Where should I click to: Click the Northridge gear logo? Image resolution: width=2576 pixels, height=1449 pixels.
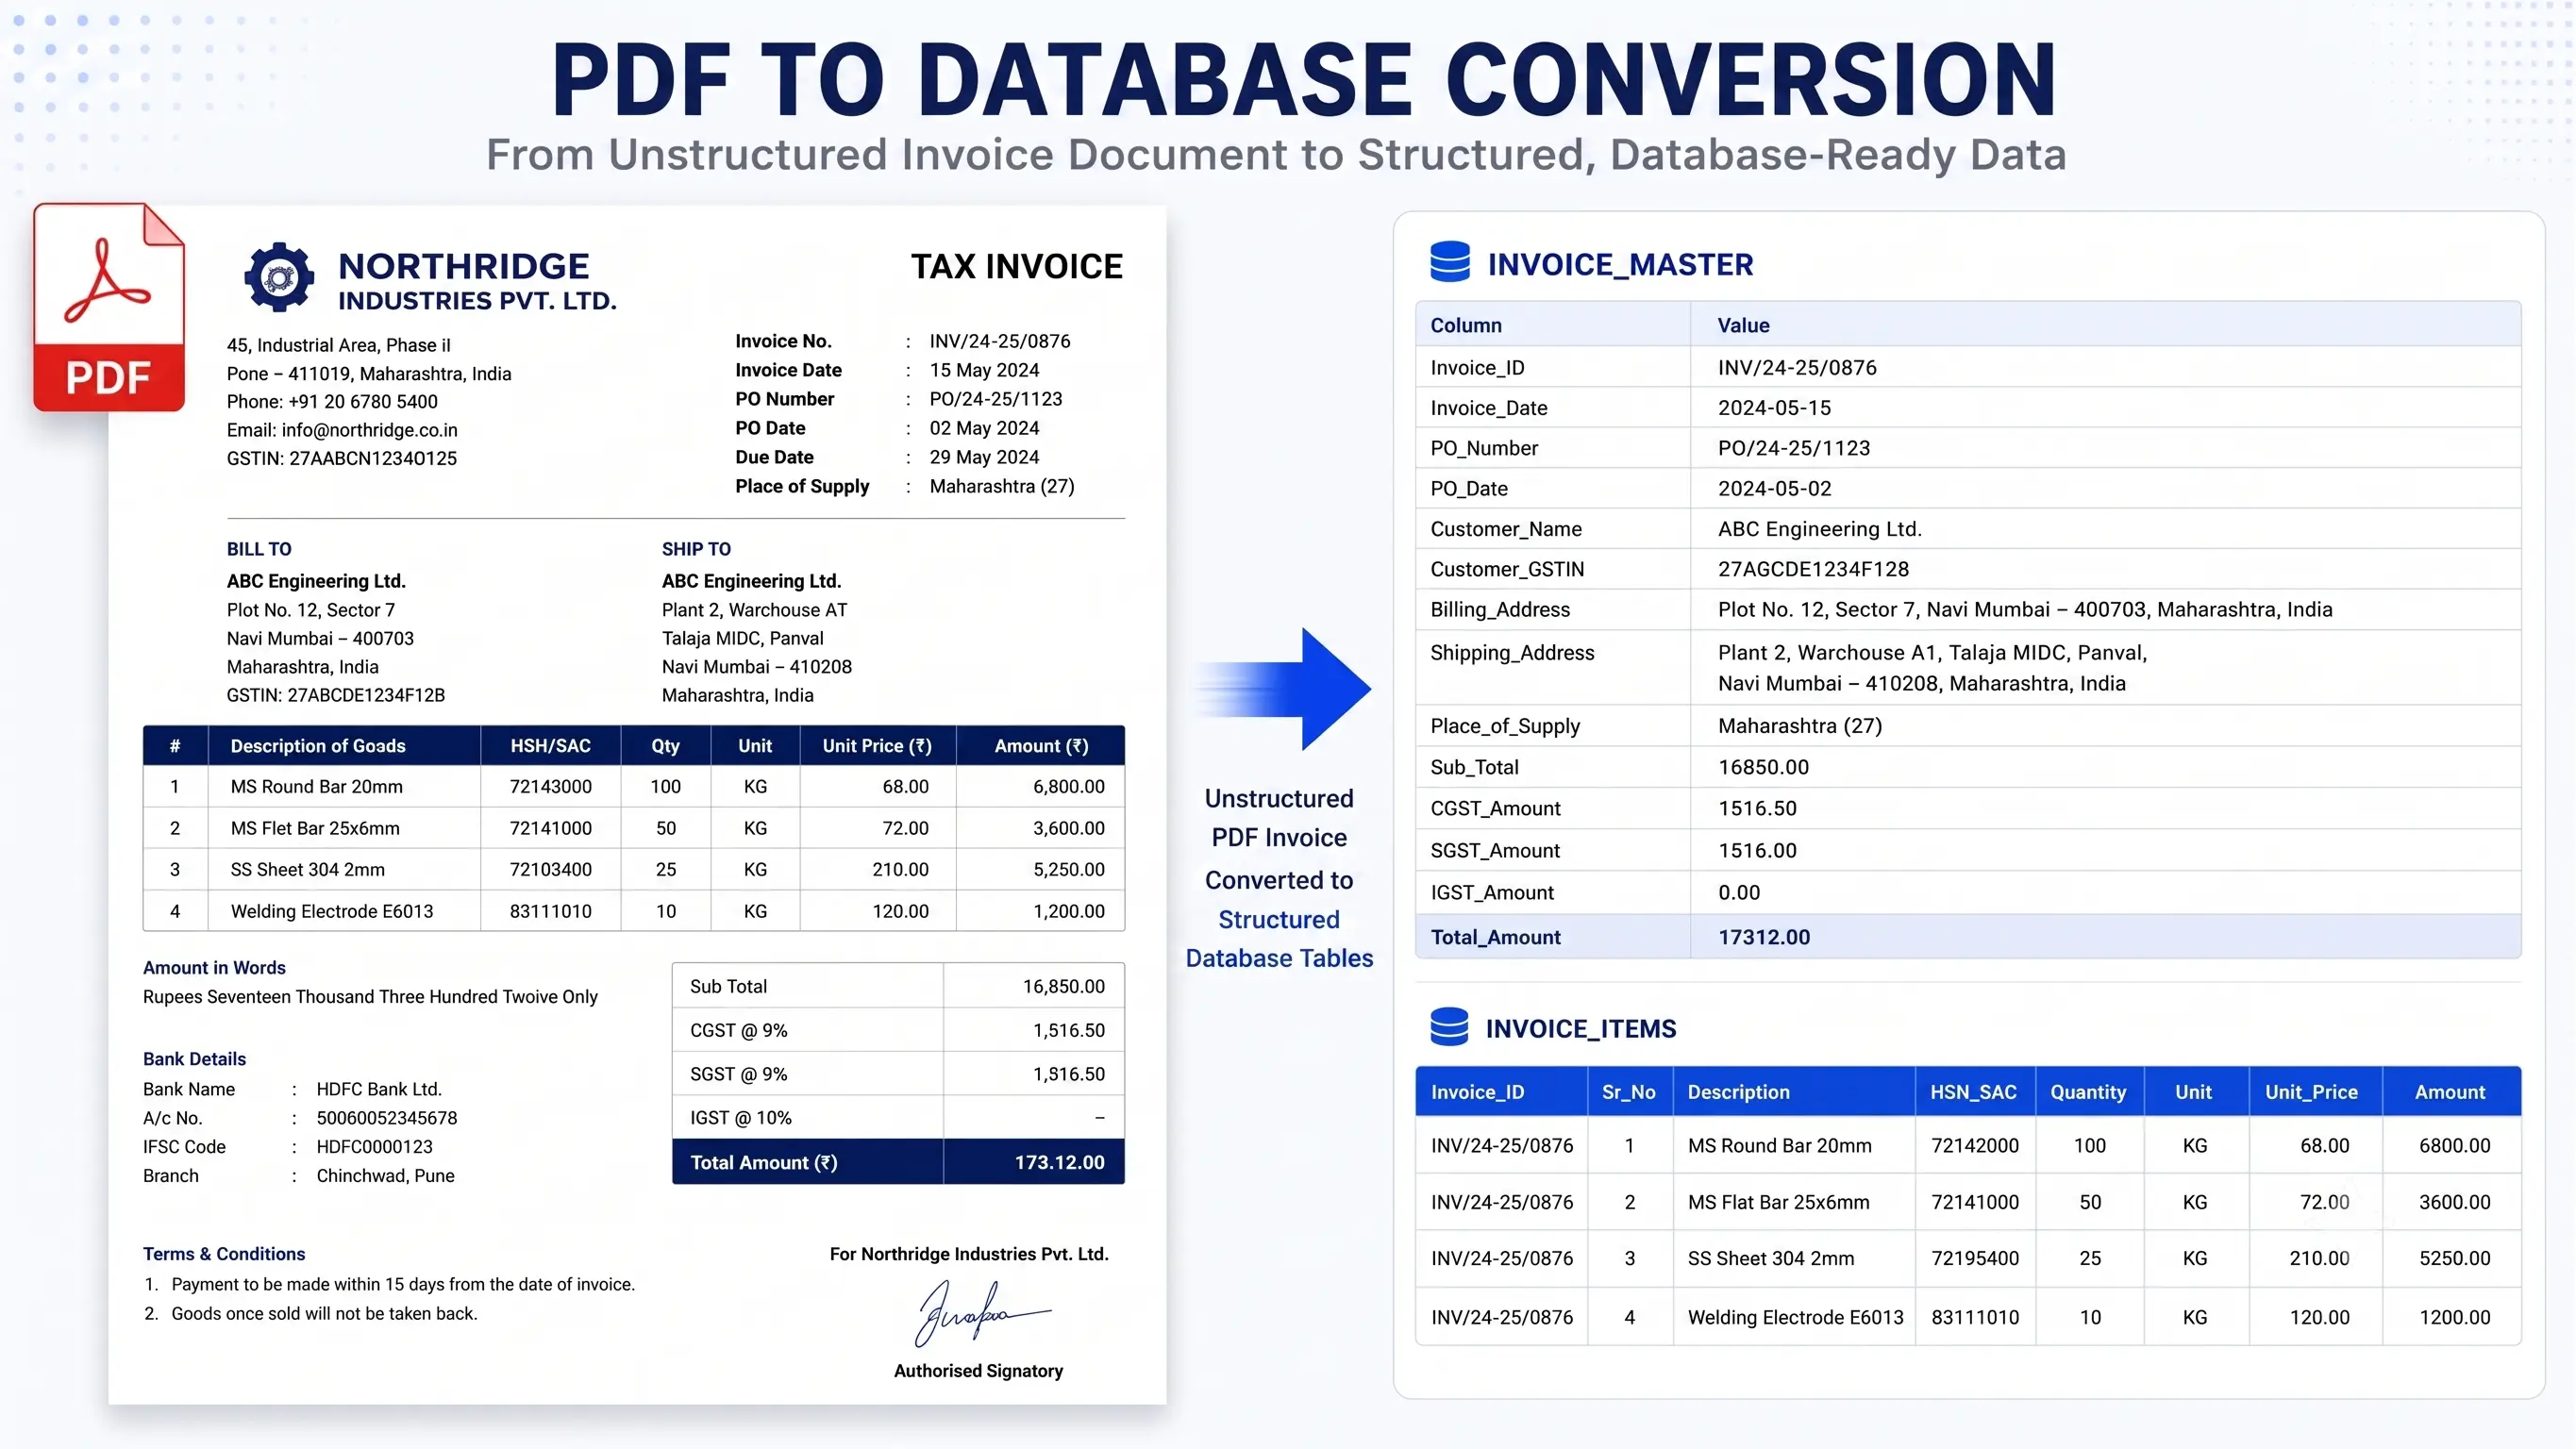coord(279,277)
